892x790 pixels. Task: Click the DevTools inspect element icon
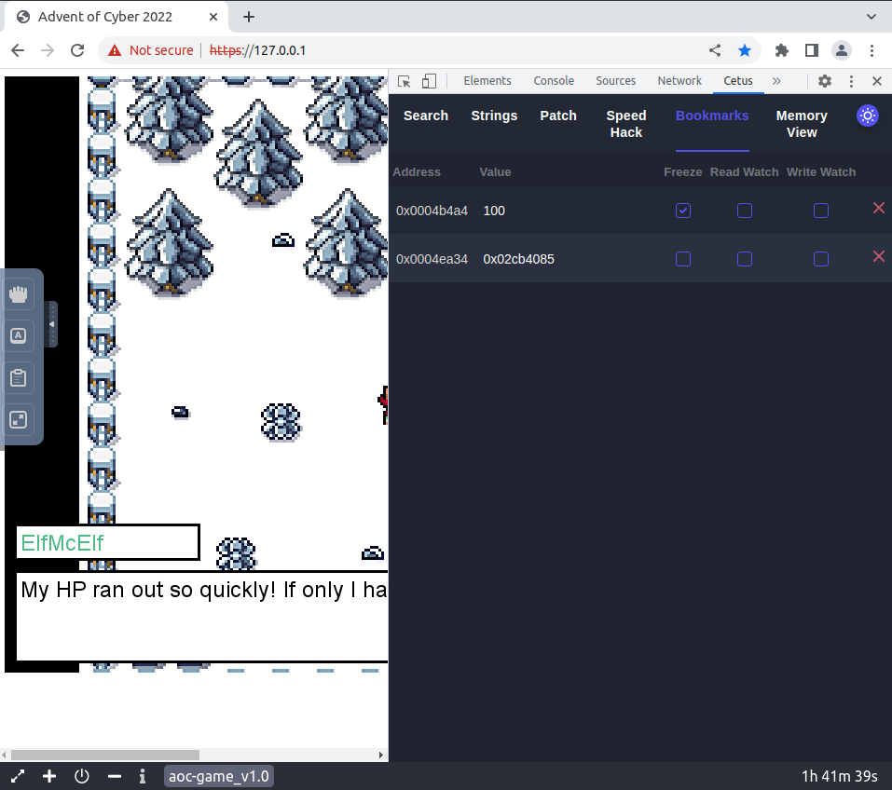click(405, 81)
